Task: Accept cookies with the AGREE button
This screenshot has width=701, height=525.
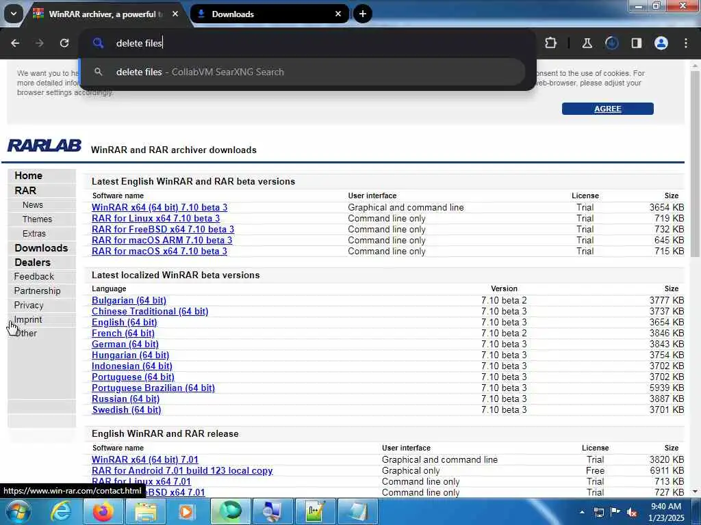Action: pyautogui.click(x=608, y=109)
